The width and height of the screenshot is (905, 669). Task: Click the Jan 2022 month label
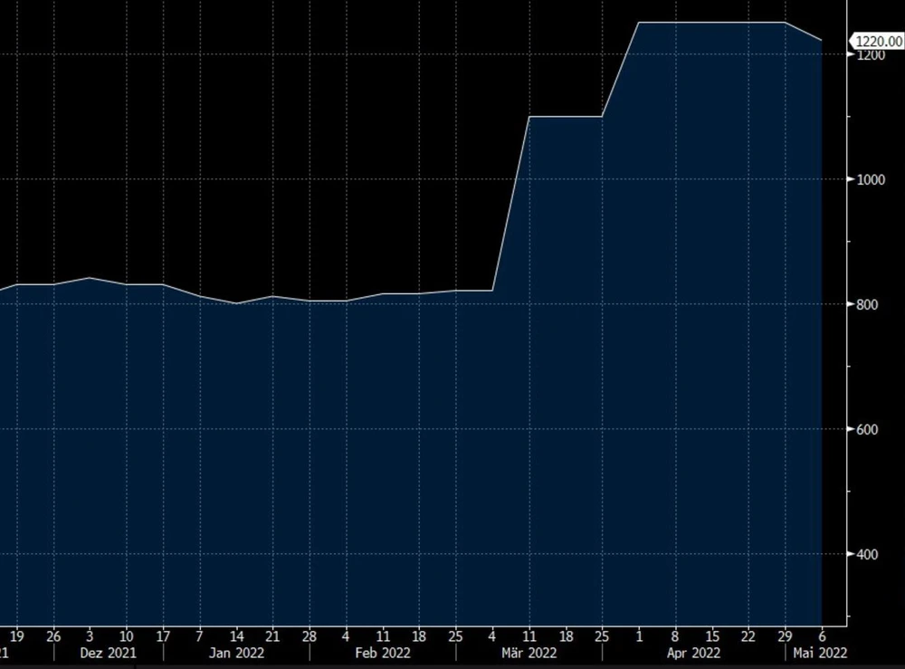pos(236,652)
